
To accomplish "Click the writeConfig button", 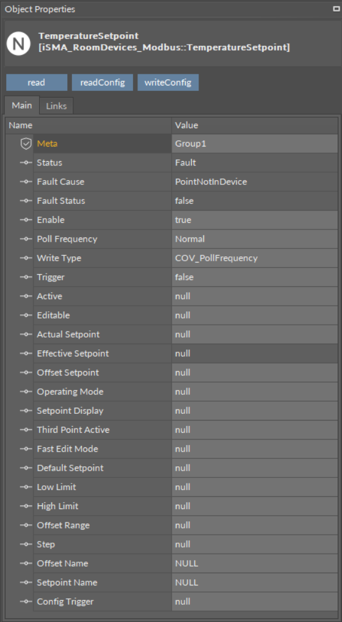I will pos(168,82).
